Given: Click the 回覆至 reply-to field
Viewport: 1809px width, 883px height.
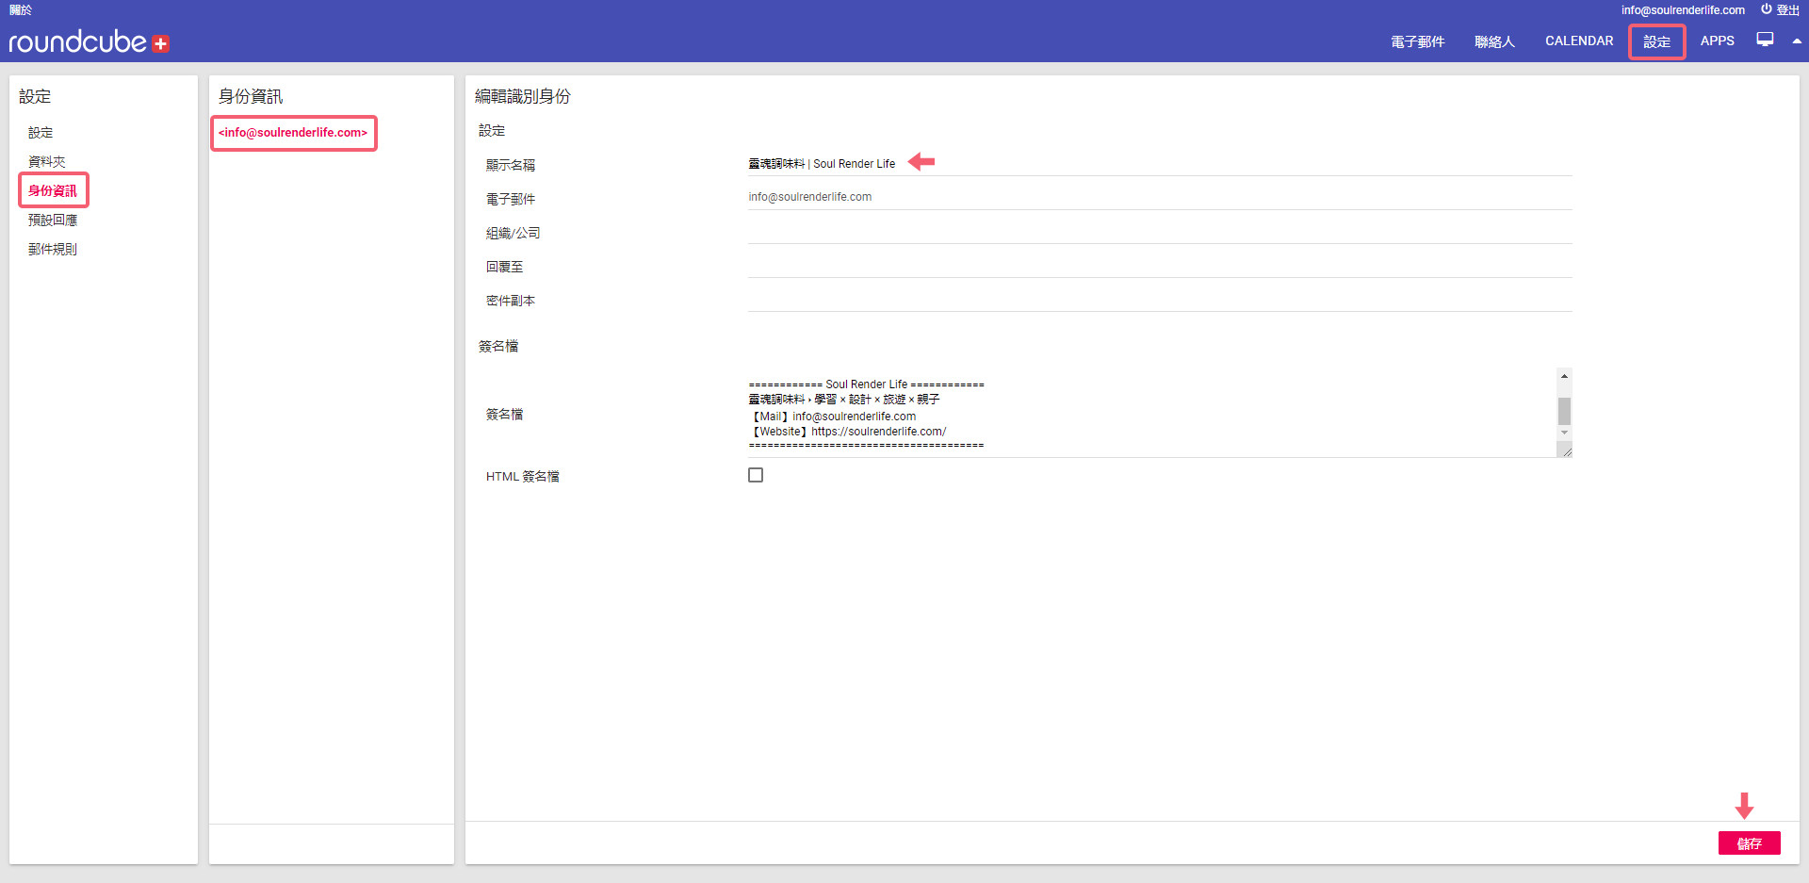Looking at the screenshot, I should click(1160, 265).
